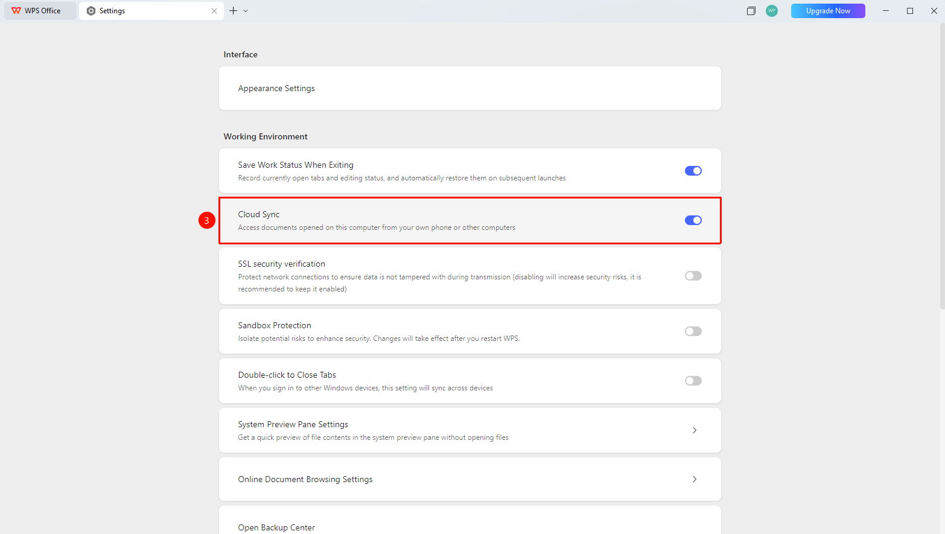Click the vertical scrollbar thumb
945x534 pixels.
[x=942, y=167]
